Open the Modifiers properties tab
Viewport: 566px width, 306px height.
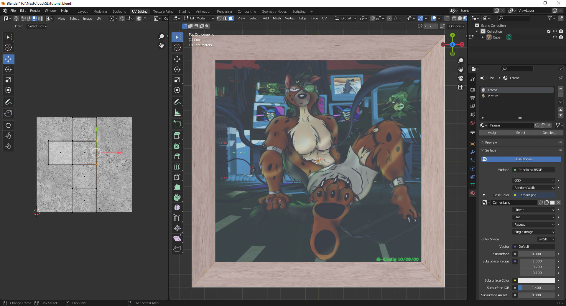[473, 152]
